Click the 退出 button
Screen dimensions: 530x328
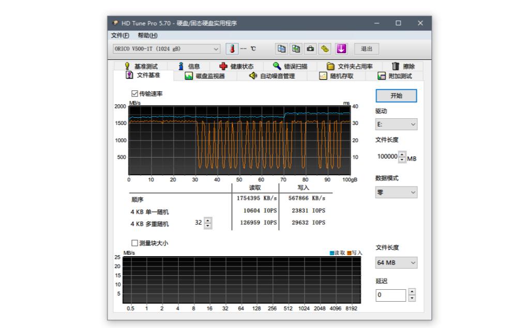coord(366,49)
